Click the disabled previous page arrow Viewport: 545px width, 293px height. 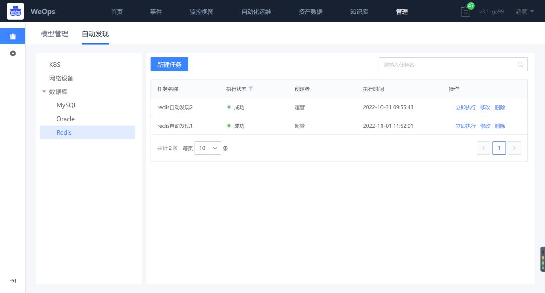point(483,148)
